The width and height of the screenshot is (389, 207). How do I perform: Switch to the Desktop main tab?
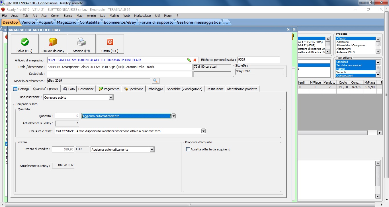(x=10, y=22)
